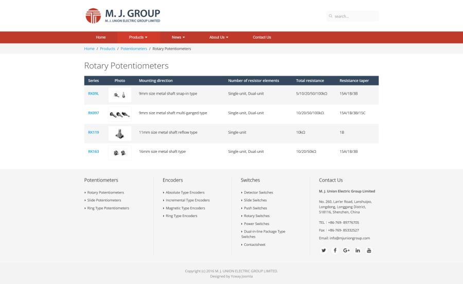Screen dimensions: 463x284
Task: Visit Absolute Type Encoders footer link
Action: pyautogui.click(x=185, y=192)
